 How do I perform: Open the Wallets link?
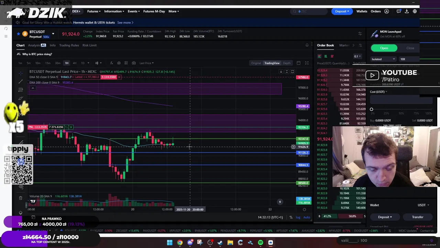point(362,11)
